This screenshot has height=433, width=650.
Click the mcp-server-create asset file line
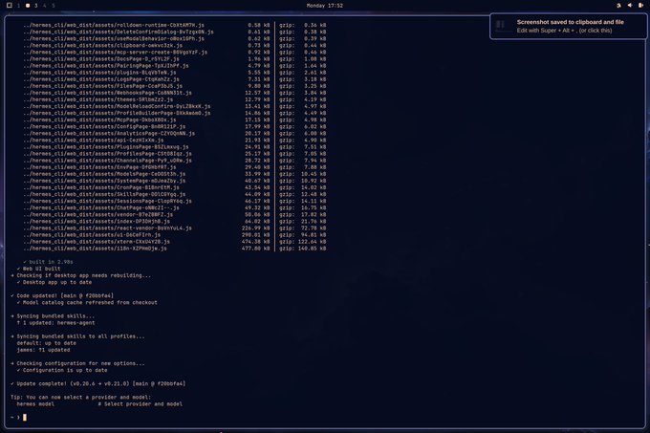pyautogui.click(x=116, y=53)
